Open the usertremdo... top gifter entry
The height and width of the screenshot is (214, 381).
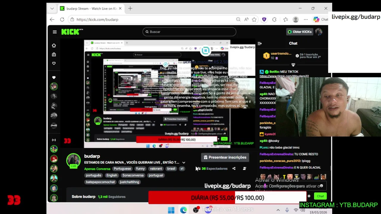point(277,56)
